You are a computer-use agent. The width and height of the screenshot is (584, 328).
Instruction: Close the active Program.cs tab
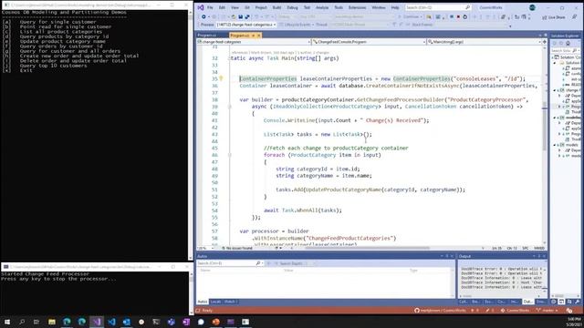(259, 36)
